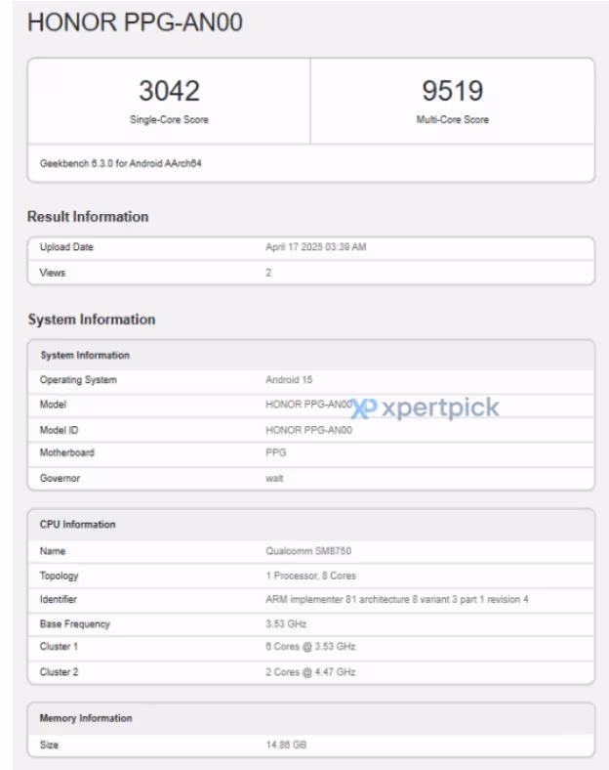This screenshot has height=770, width=609.
Task: Select the Qualcomm SM8750 value
Action: click(308, 551)
